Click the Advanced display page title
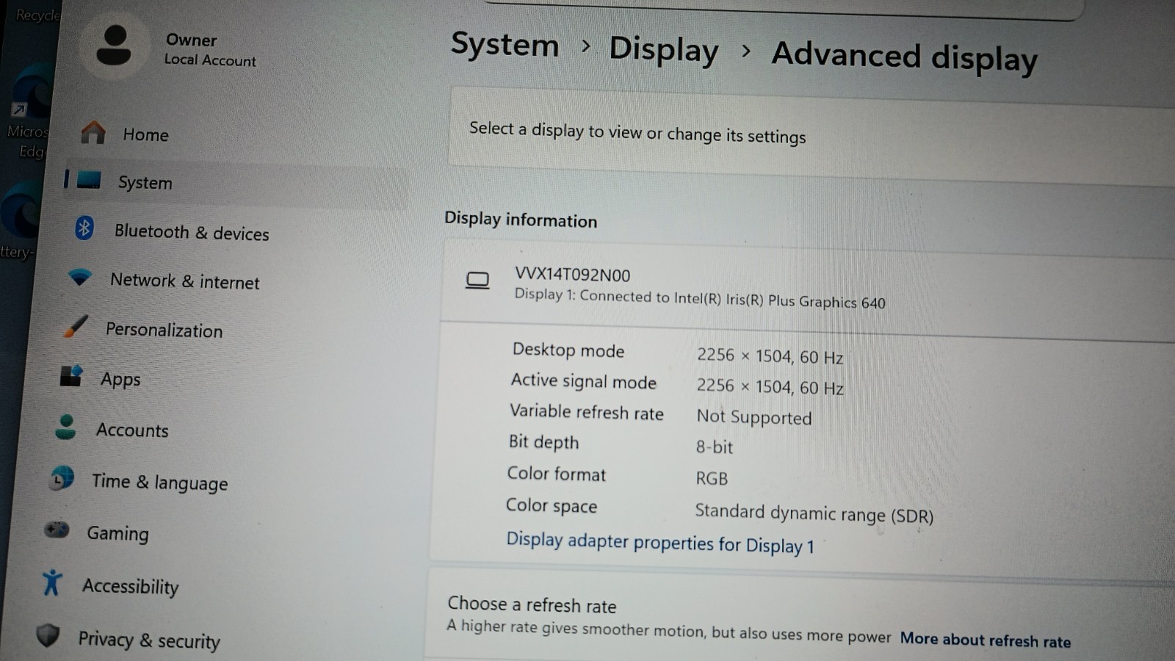1175x661 pixels. 905,57
